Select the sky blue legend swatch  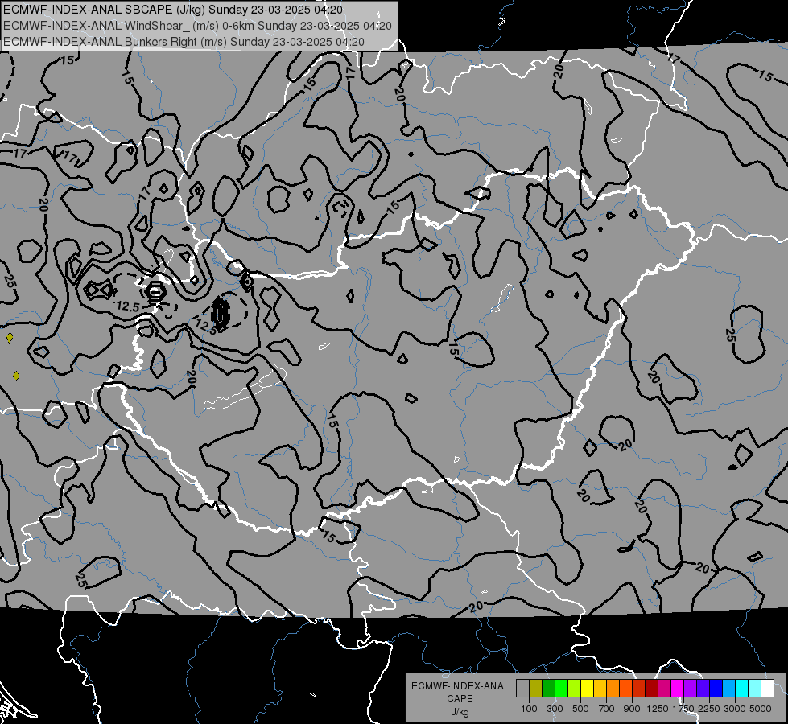tap(728, 688)
